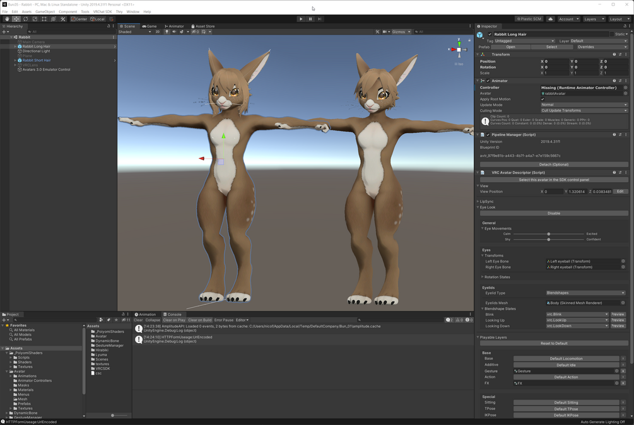Open scene camera settings icon

tap(385, 32)
